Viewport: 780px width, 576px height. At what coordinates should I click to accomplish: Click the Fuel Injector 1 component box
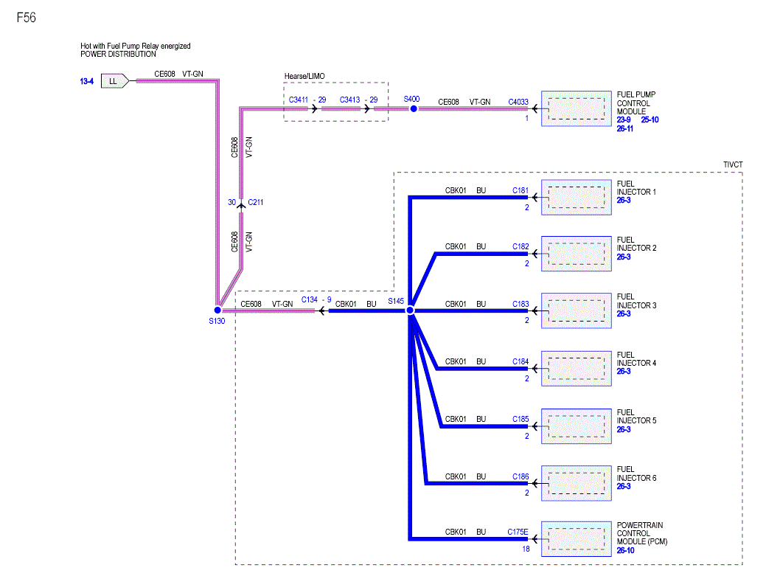coord(576,197)
